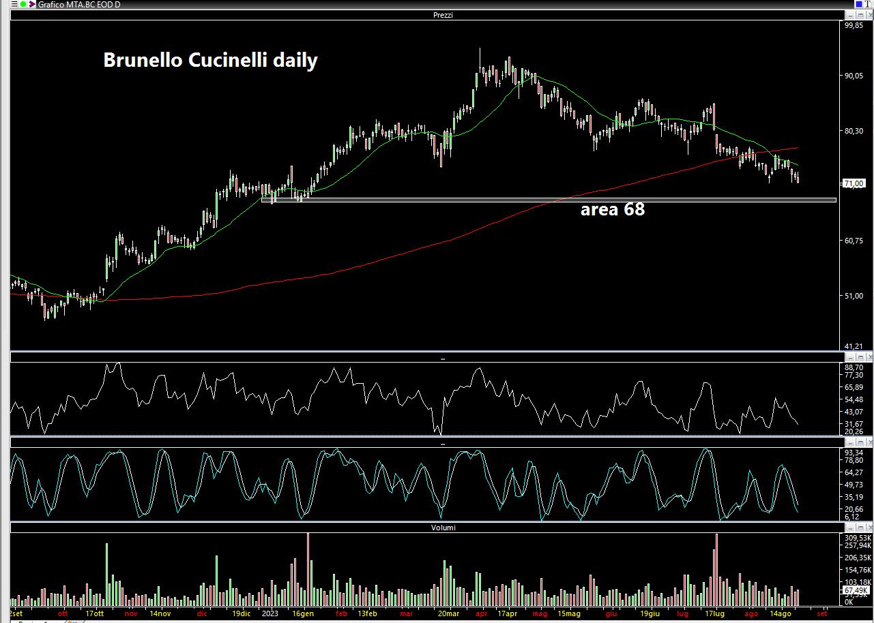The width and height of the screenshot is (874, 623).
Task: Maximize the Prezzi price panel
Action: [860, 16]
